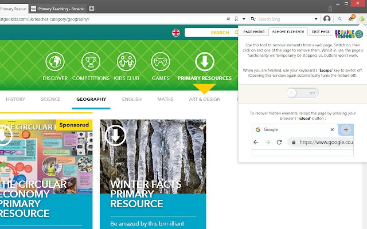Click the UK flag language icon
Image resolution: width=367 pixels, height=229 pixels.
[x=175, y=33]
